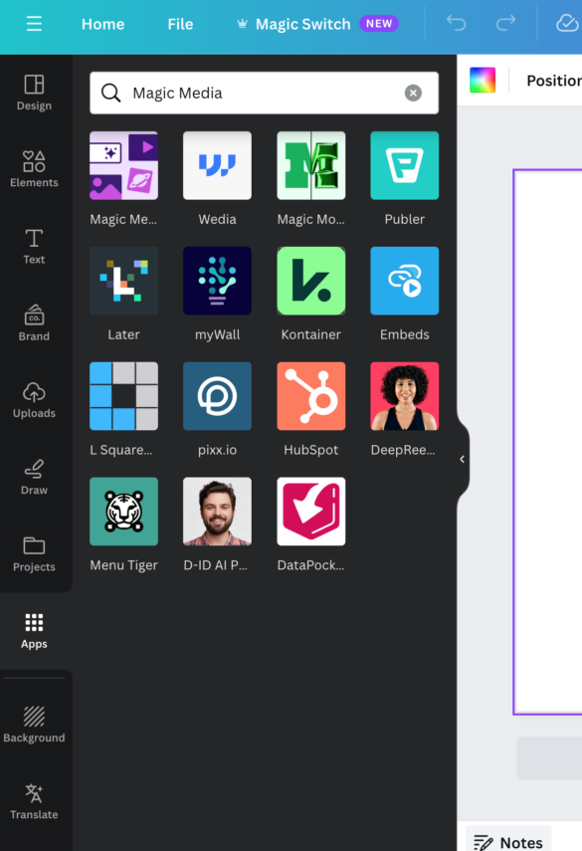Open the Uploads side panel
Image resolution: width=582 pixels, height=851 pixels.
(x=34, y=400)
